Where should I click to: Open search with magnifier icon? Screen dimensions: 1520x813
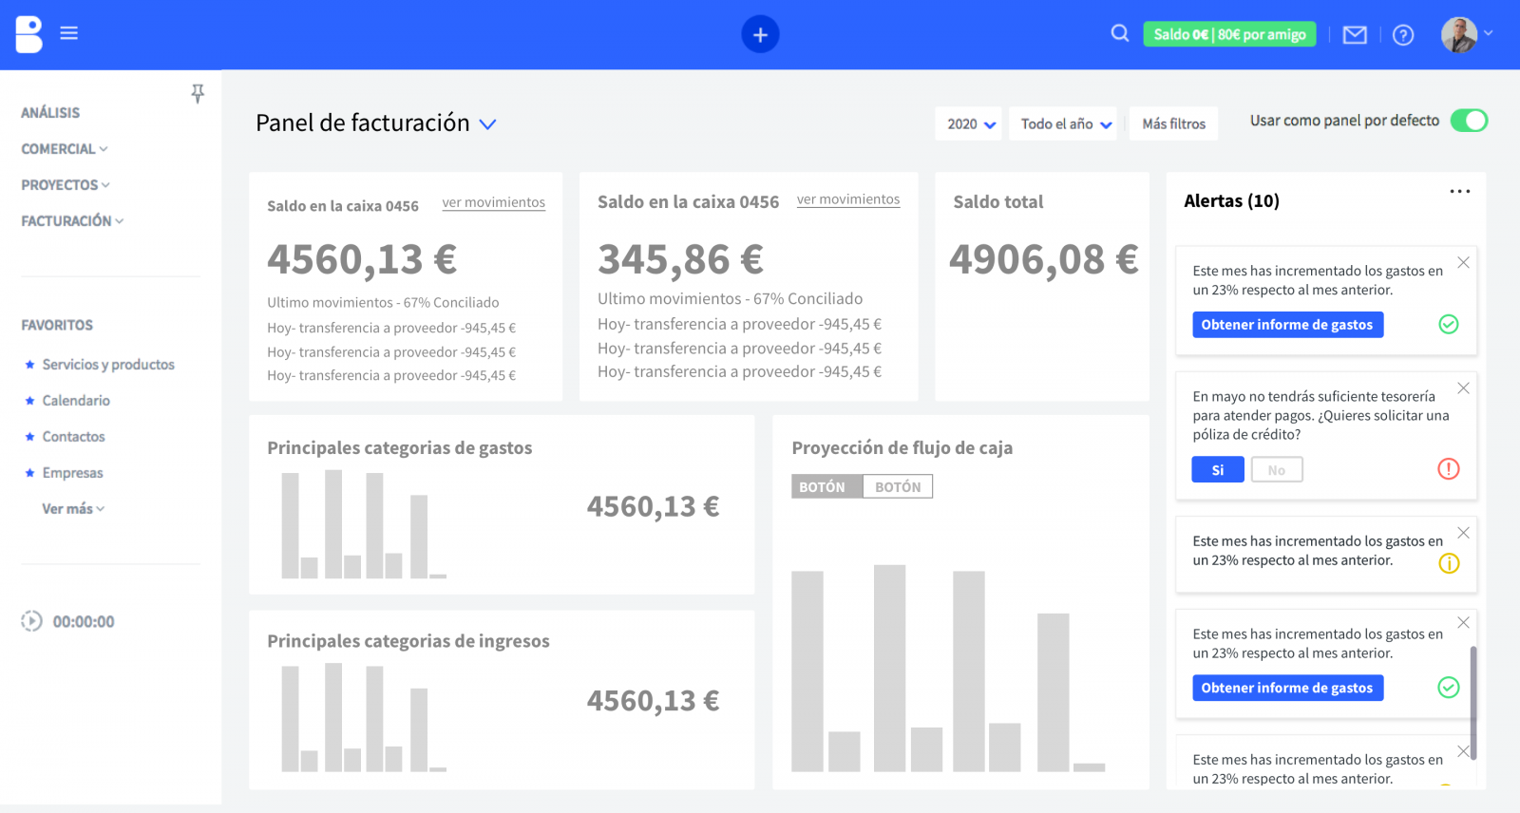[x=1120, y=33]
